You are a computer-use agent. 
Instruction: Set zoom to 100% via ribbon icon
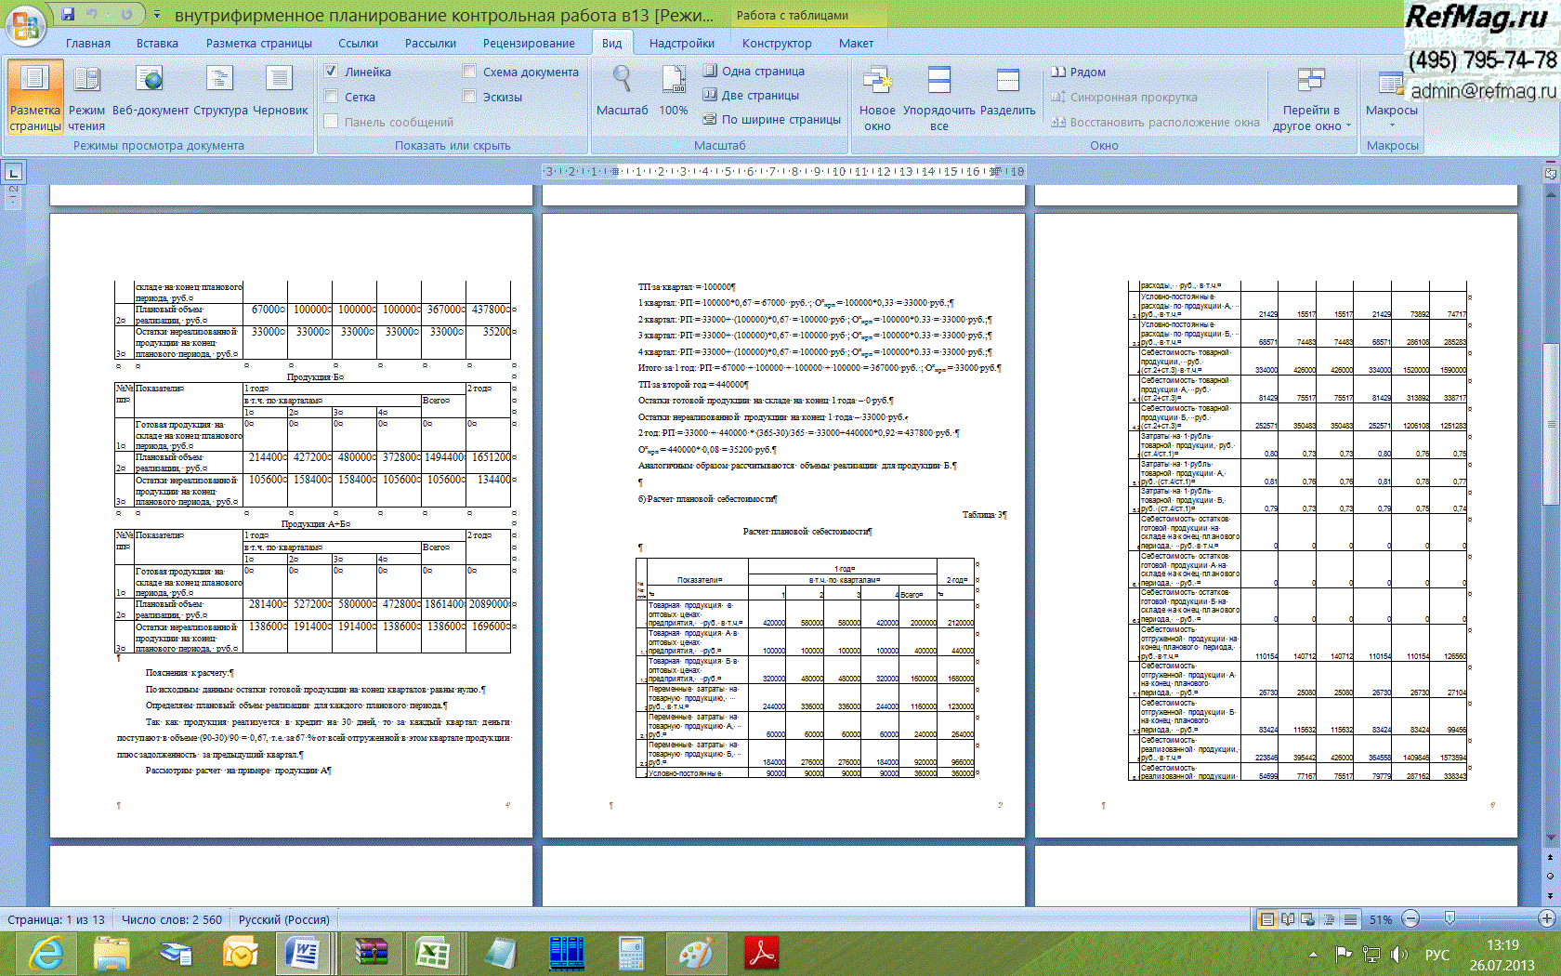coord(673,82)
